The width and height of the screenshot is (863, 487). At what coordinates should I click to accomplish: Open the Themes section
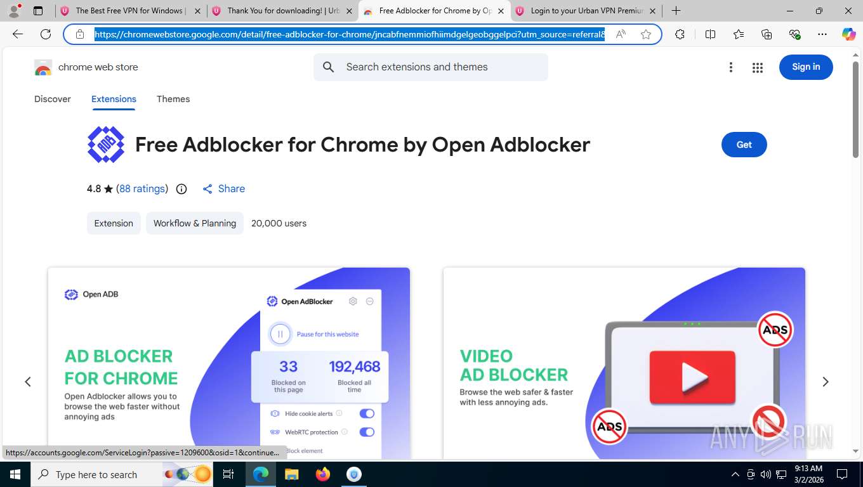(x=173, y=99)
